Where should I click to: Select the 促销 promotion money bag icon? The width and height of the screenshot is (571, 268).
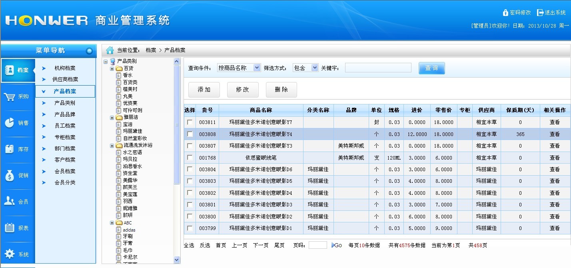(10, 175)
